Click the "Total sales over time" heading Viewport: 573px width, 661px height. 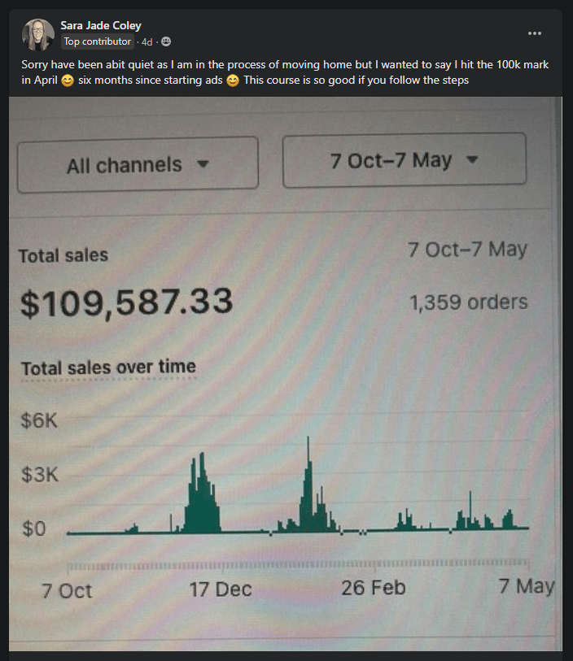coord(108,367)
